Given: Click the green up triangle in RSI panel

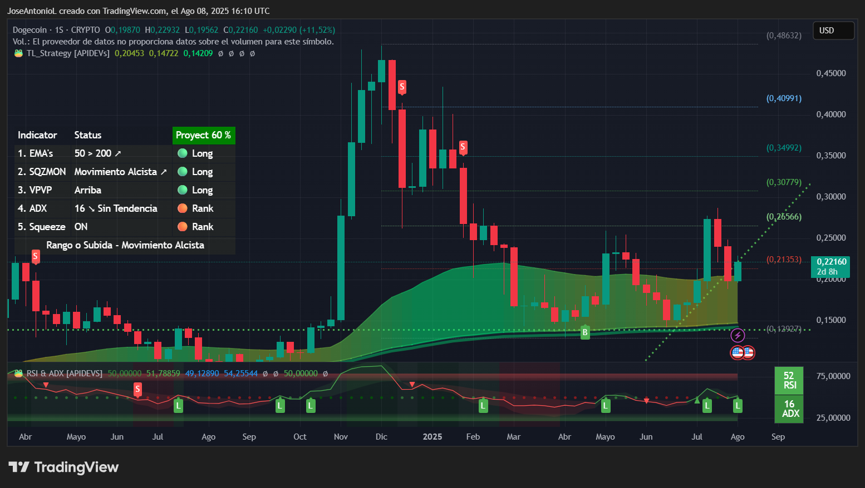Looking at the screenshot, I should coord(697,400).
